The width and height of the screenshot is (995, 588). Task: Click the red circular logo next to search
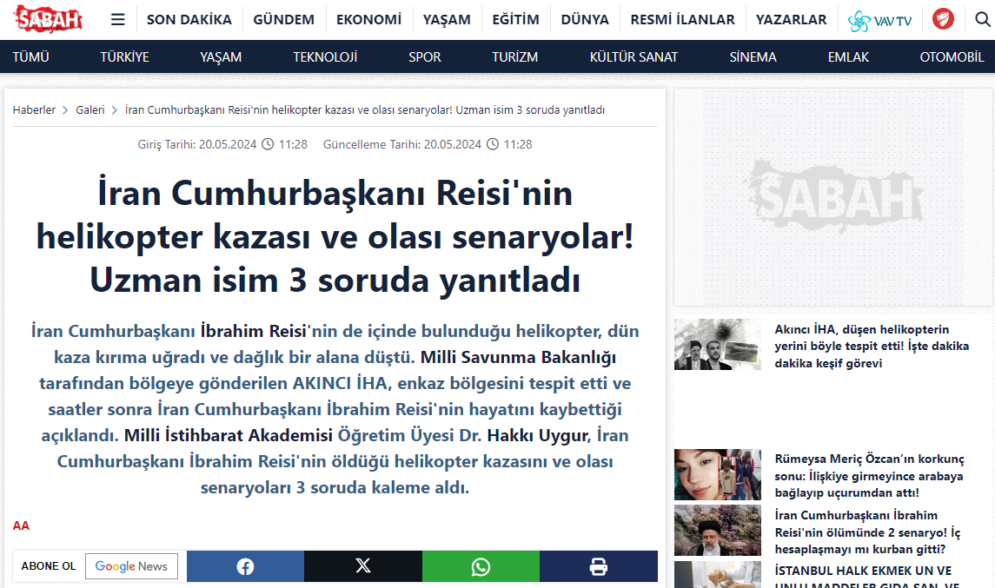[x=943, y=17]
